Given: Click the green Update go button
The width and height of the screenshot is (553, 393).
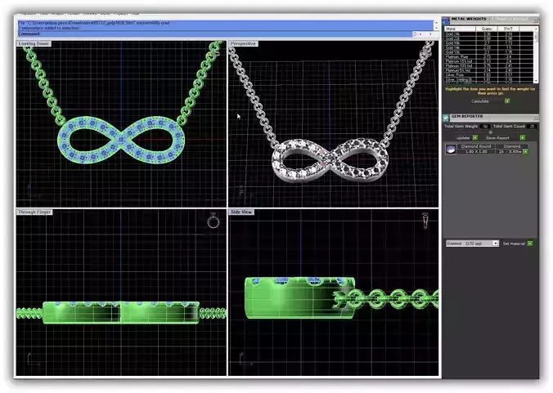Looking at the screenshot, I should [475, 138].
